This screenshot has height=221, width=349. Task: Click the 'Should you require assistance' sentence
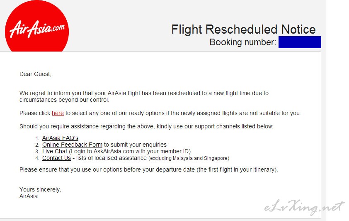146,126
